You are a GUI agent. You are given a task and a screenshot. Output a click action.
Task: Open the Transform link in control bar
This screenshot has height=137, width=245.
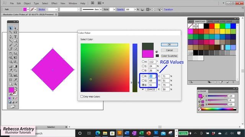coord(168,10)
